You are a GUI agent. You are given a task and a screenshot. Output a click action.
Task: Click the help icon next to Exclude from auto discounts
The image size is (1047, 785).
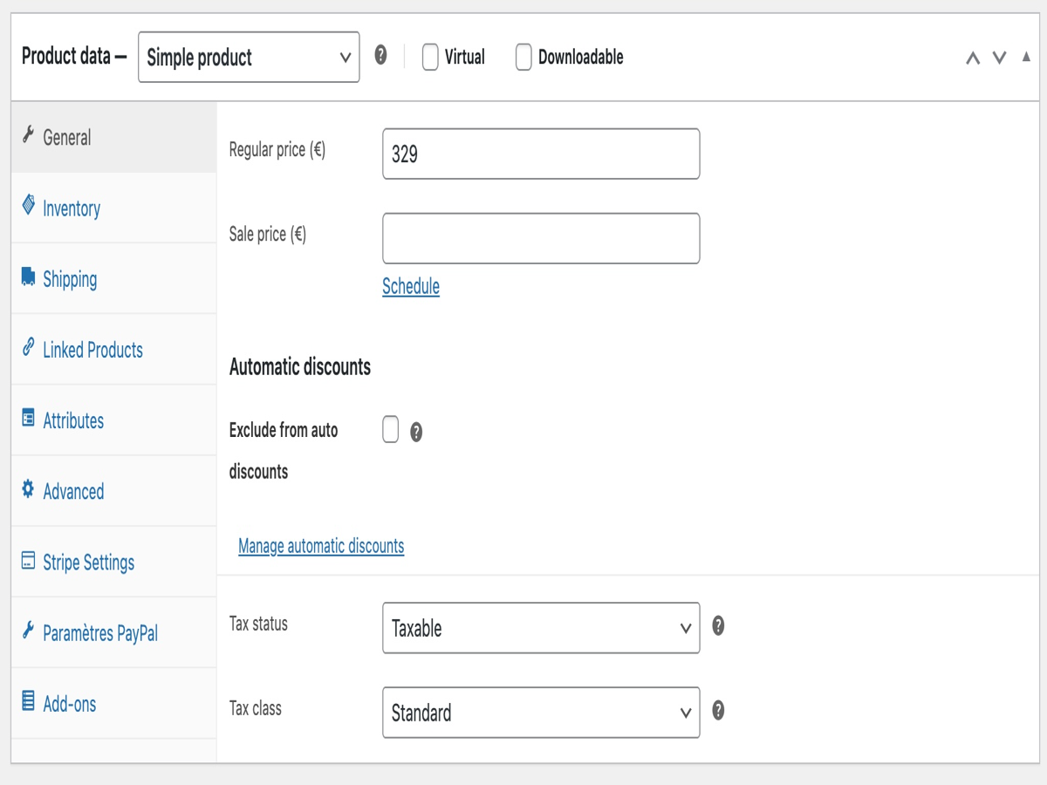tap(416, 430)
